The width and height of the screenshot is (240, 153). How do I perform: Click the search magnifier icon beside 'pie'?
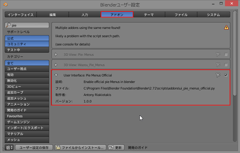coord(8,25)
